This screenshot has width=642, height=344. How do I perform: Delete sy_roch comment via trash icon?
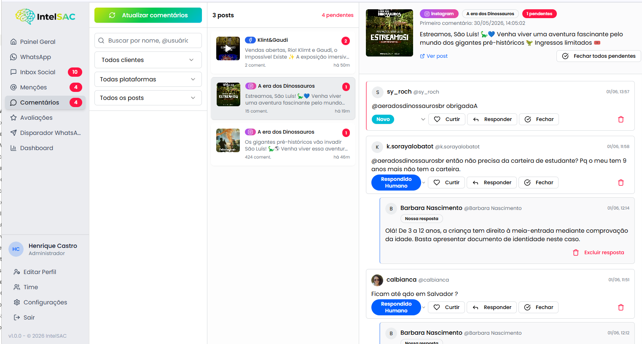621,119
